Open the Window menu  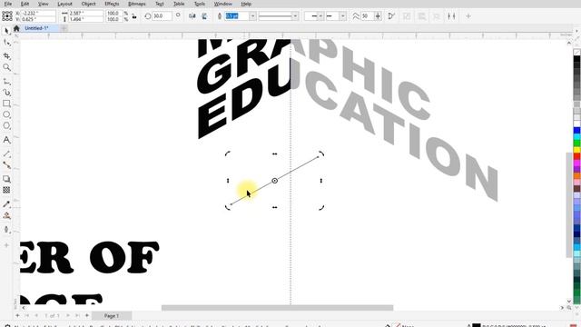click(223, 4)
